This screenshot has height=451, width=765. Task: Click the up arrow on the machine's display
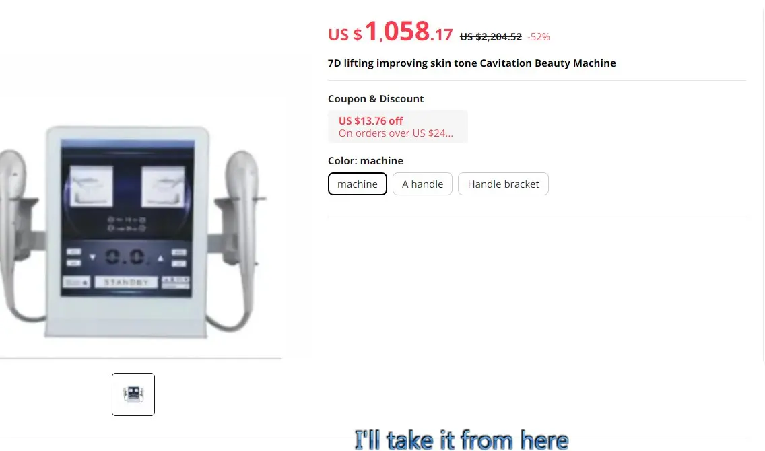click(160, 258)
